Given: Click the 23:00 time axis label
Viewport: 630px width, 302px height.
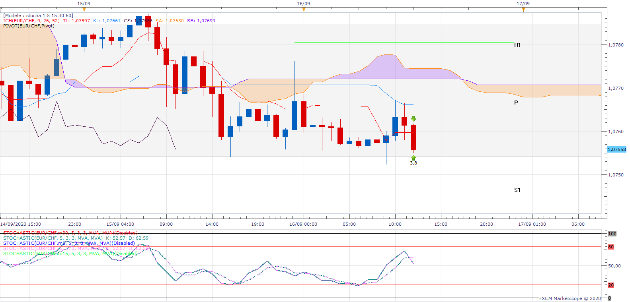Looking at the screenshot, I should 75,224.
